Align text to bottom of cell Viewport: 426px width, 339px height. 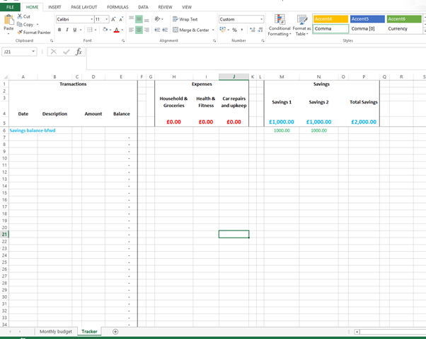pos(146,19)
